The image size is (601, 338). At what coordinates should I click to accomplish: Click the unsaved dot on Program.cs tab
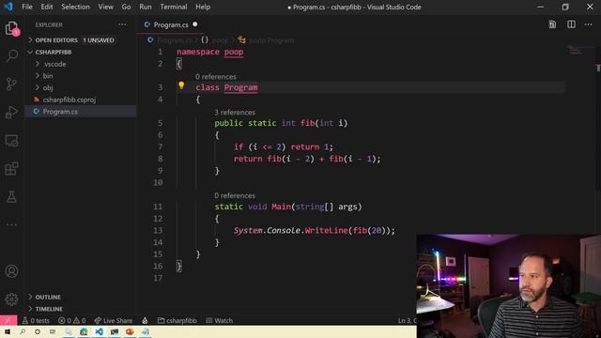[x=195, y=24]
